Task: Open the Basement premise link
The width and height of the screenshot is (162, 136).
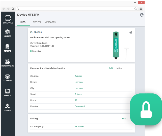Action: (80, 106)
